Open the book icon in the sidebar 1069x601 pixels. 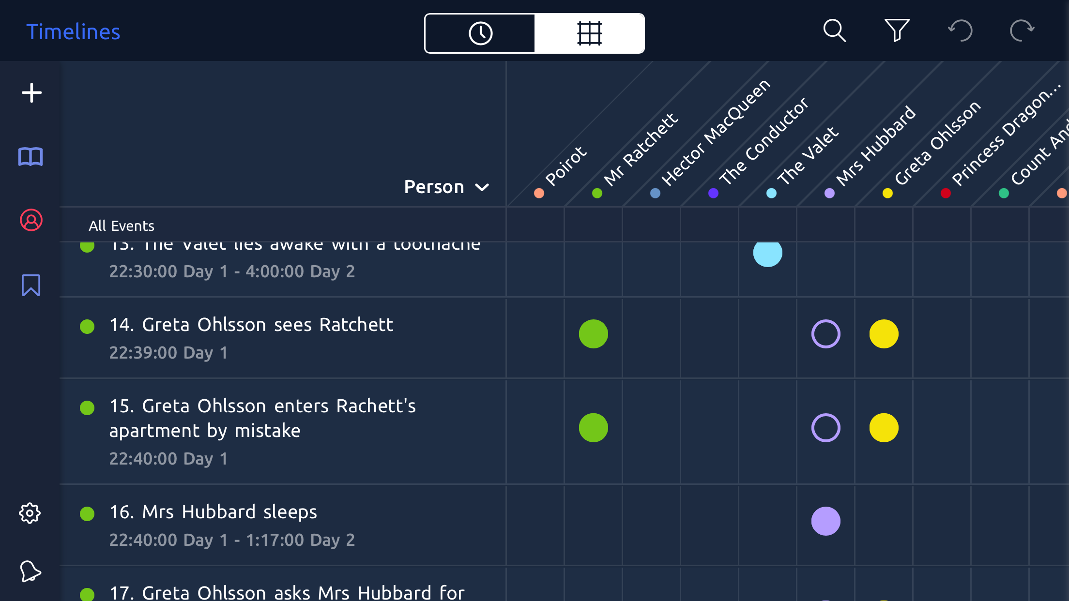(x=31, y=157)
